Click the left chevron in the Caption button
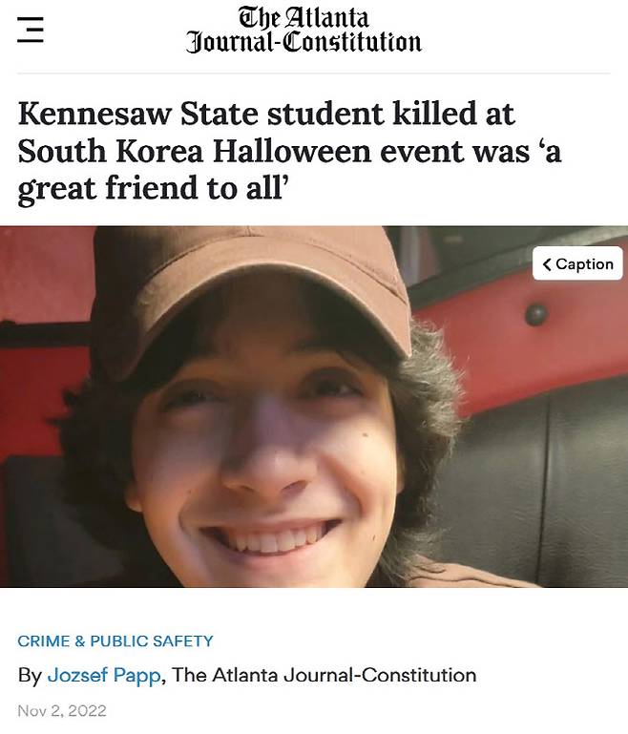This screenshot has height=734, width=628. click(547, 264)
